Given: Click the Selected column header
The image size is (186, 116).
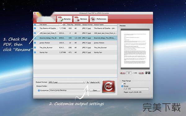Looking at the screenshot, I should point(77,25).
